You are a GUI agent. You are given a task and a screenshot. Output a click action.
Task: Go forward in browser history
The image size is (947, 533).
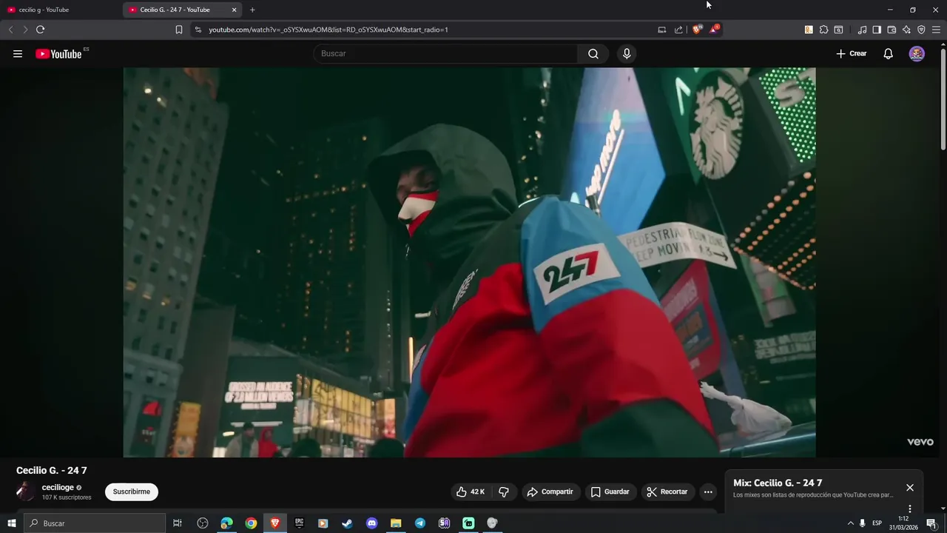point(25,30)
